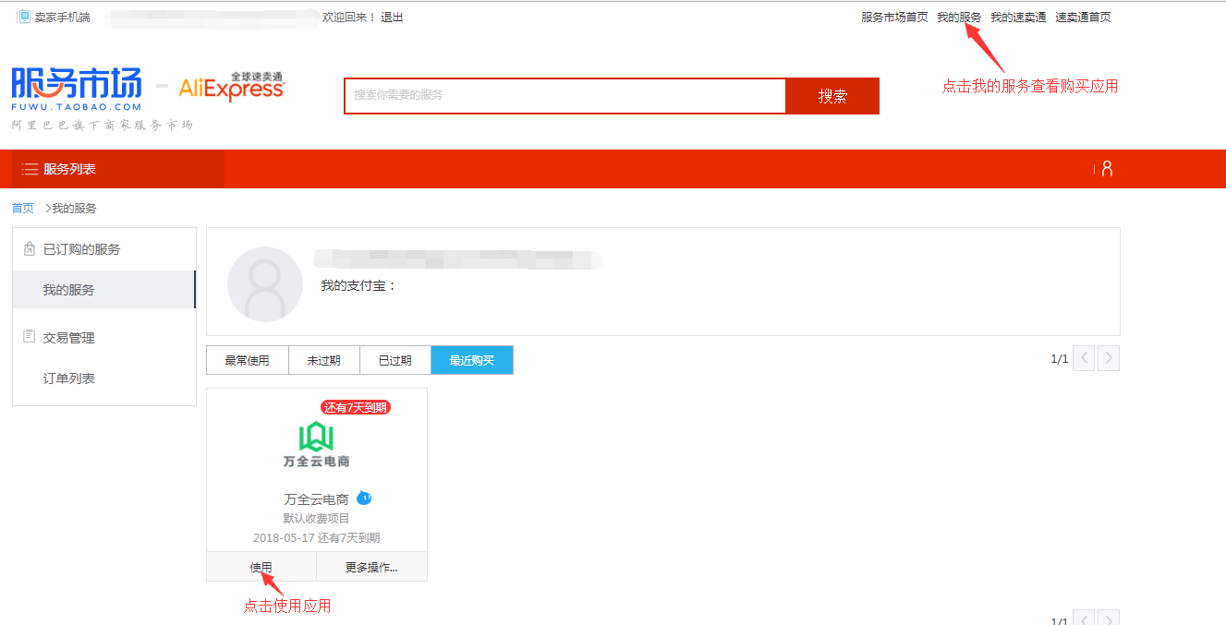
Task: Visit the 速卖通首页 link
Action: point(1083,18)
